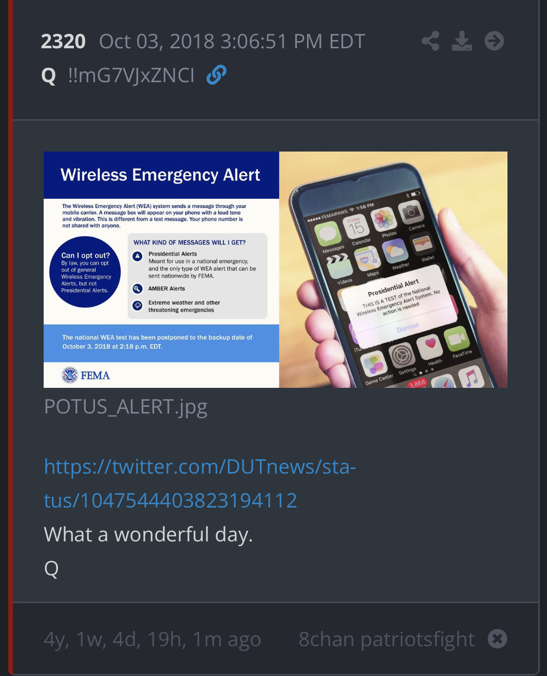Viewport: 547px width, 676px height.
Task: Click the Dismiss button on pictured phone alert
Action: pyautogui.click(x=408, y=327)
